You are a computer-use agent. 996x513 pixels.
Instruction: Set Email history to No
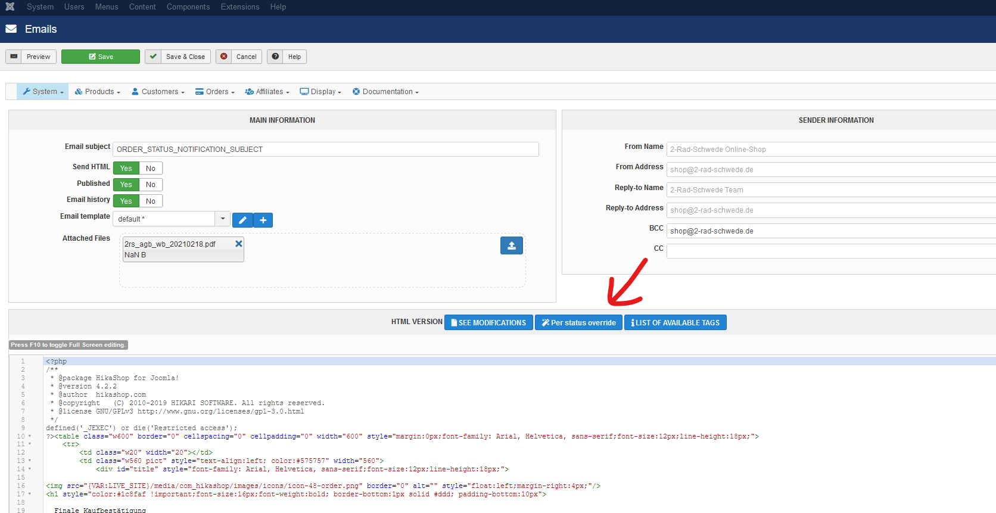click(151, 201)
